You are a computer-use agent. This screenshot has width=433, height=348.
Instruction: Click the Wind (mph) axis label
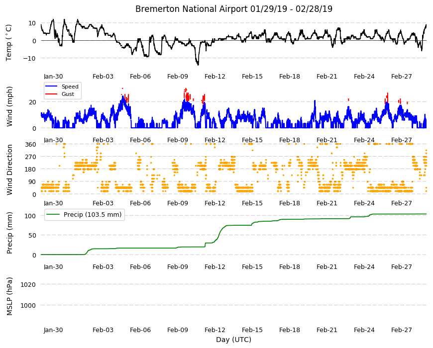coord(9,106)
